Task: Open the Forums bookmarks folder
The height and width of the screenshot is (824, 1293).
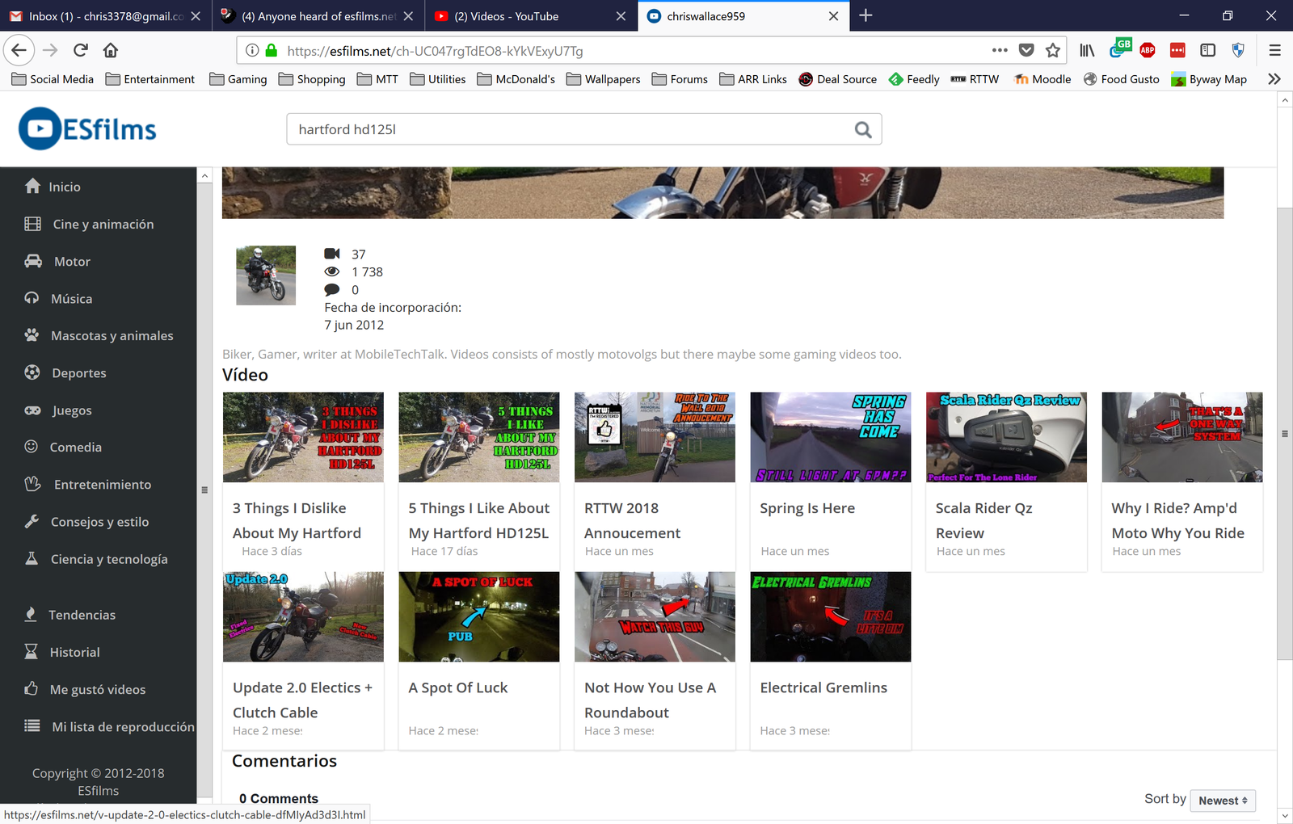Action: (x=680, y=78)
